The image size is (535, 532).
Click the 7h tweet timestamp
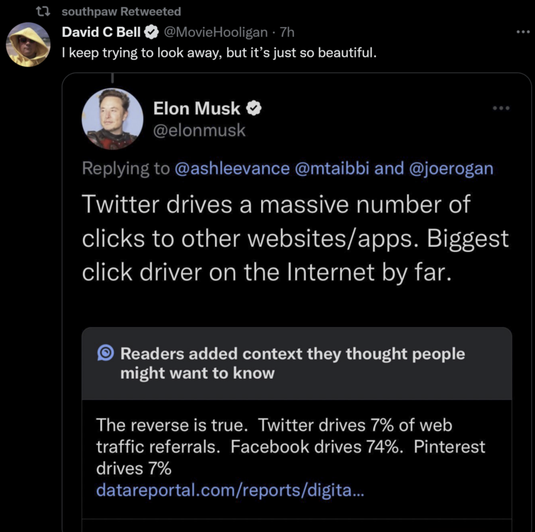click(287, 32)
